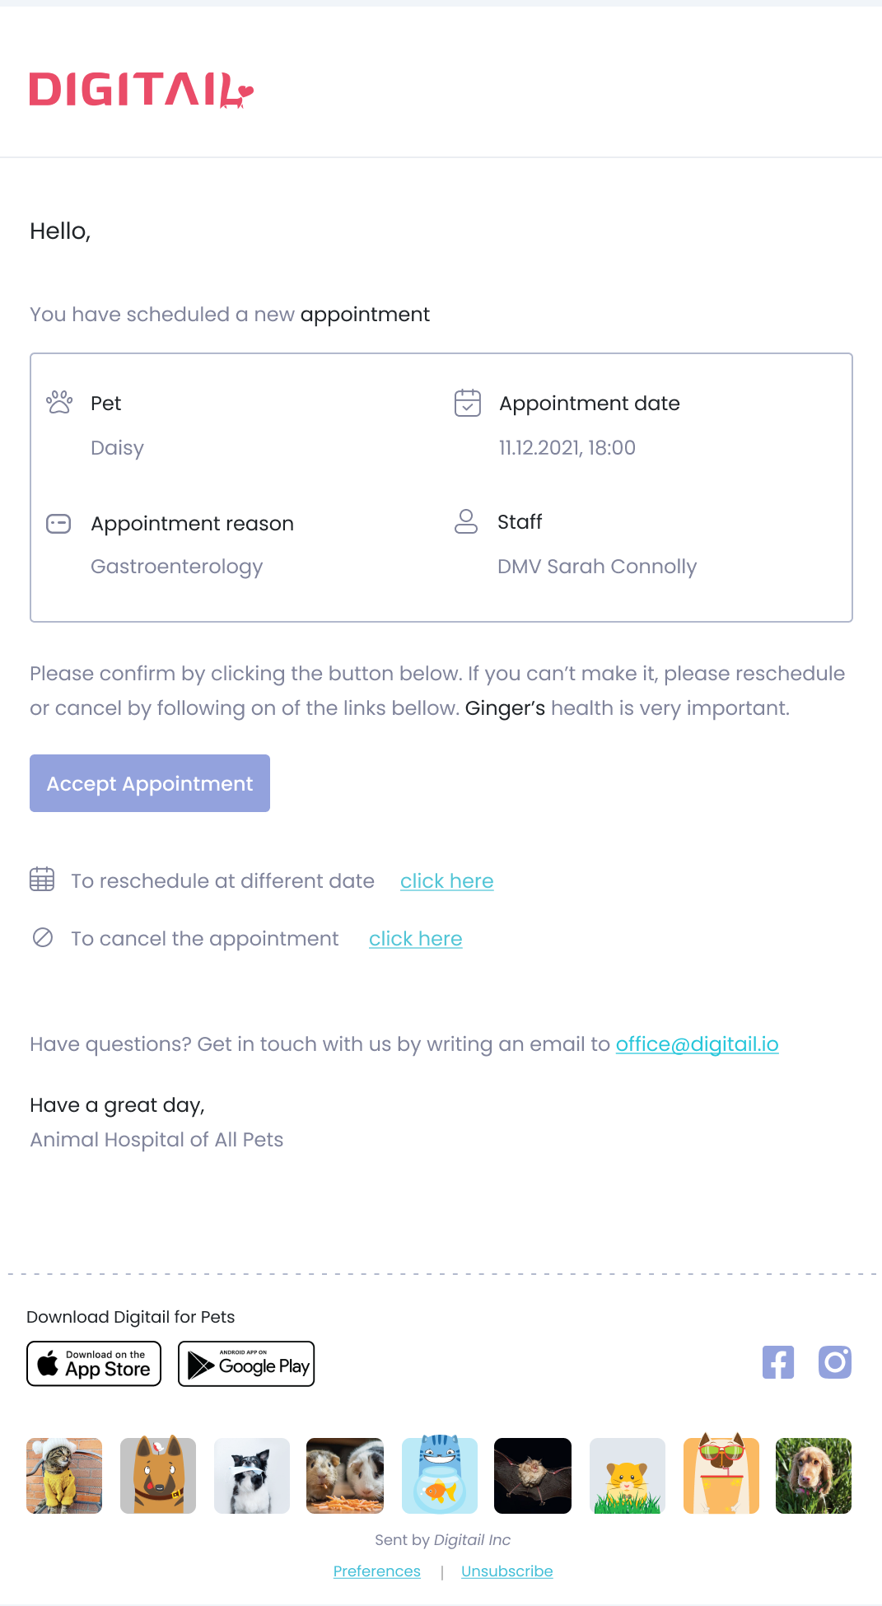Tap the Download on the App Store badge
The height and width of the screenshot is (1606, 882).
94,1364
